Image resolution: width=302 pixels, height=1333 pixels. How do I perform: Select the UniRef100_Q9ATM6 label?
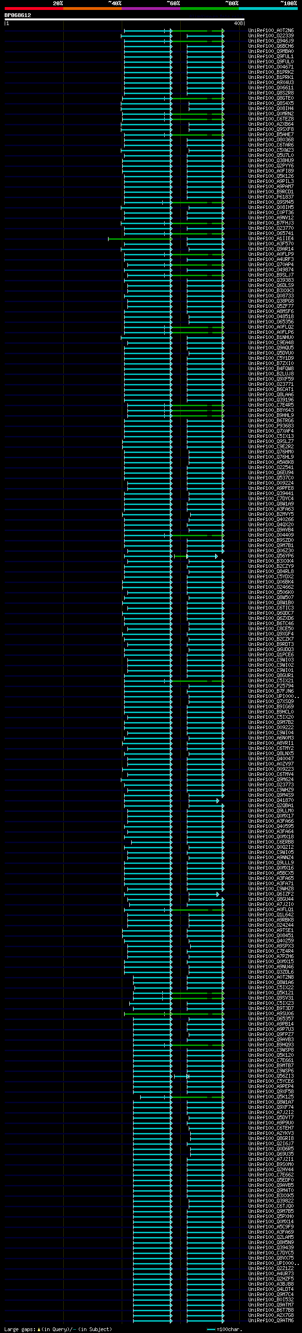pyautogui.click(x=271, y=1320)
